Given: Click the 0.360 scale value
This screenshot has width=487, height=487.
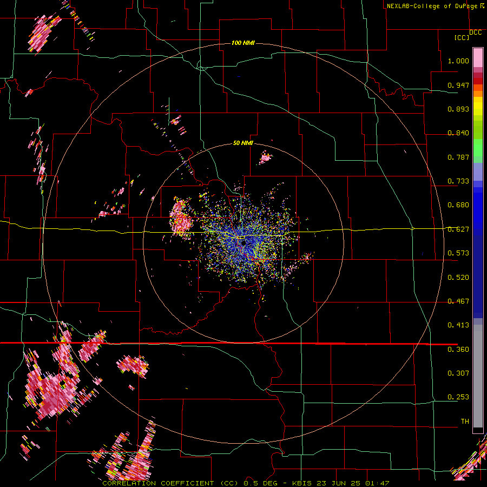Looking at the screenshot, I should [x=458, y=349].
